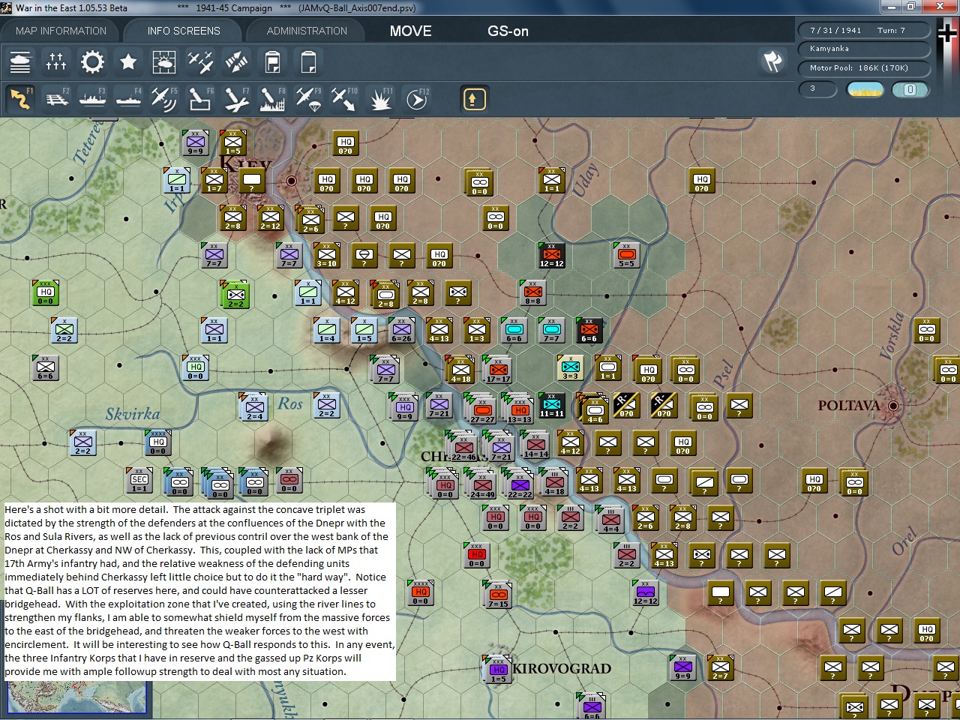Click the yellow up-arrow toolbar button

point(474,99)
